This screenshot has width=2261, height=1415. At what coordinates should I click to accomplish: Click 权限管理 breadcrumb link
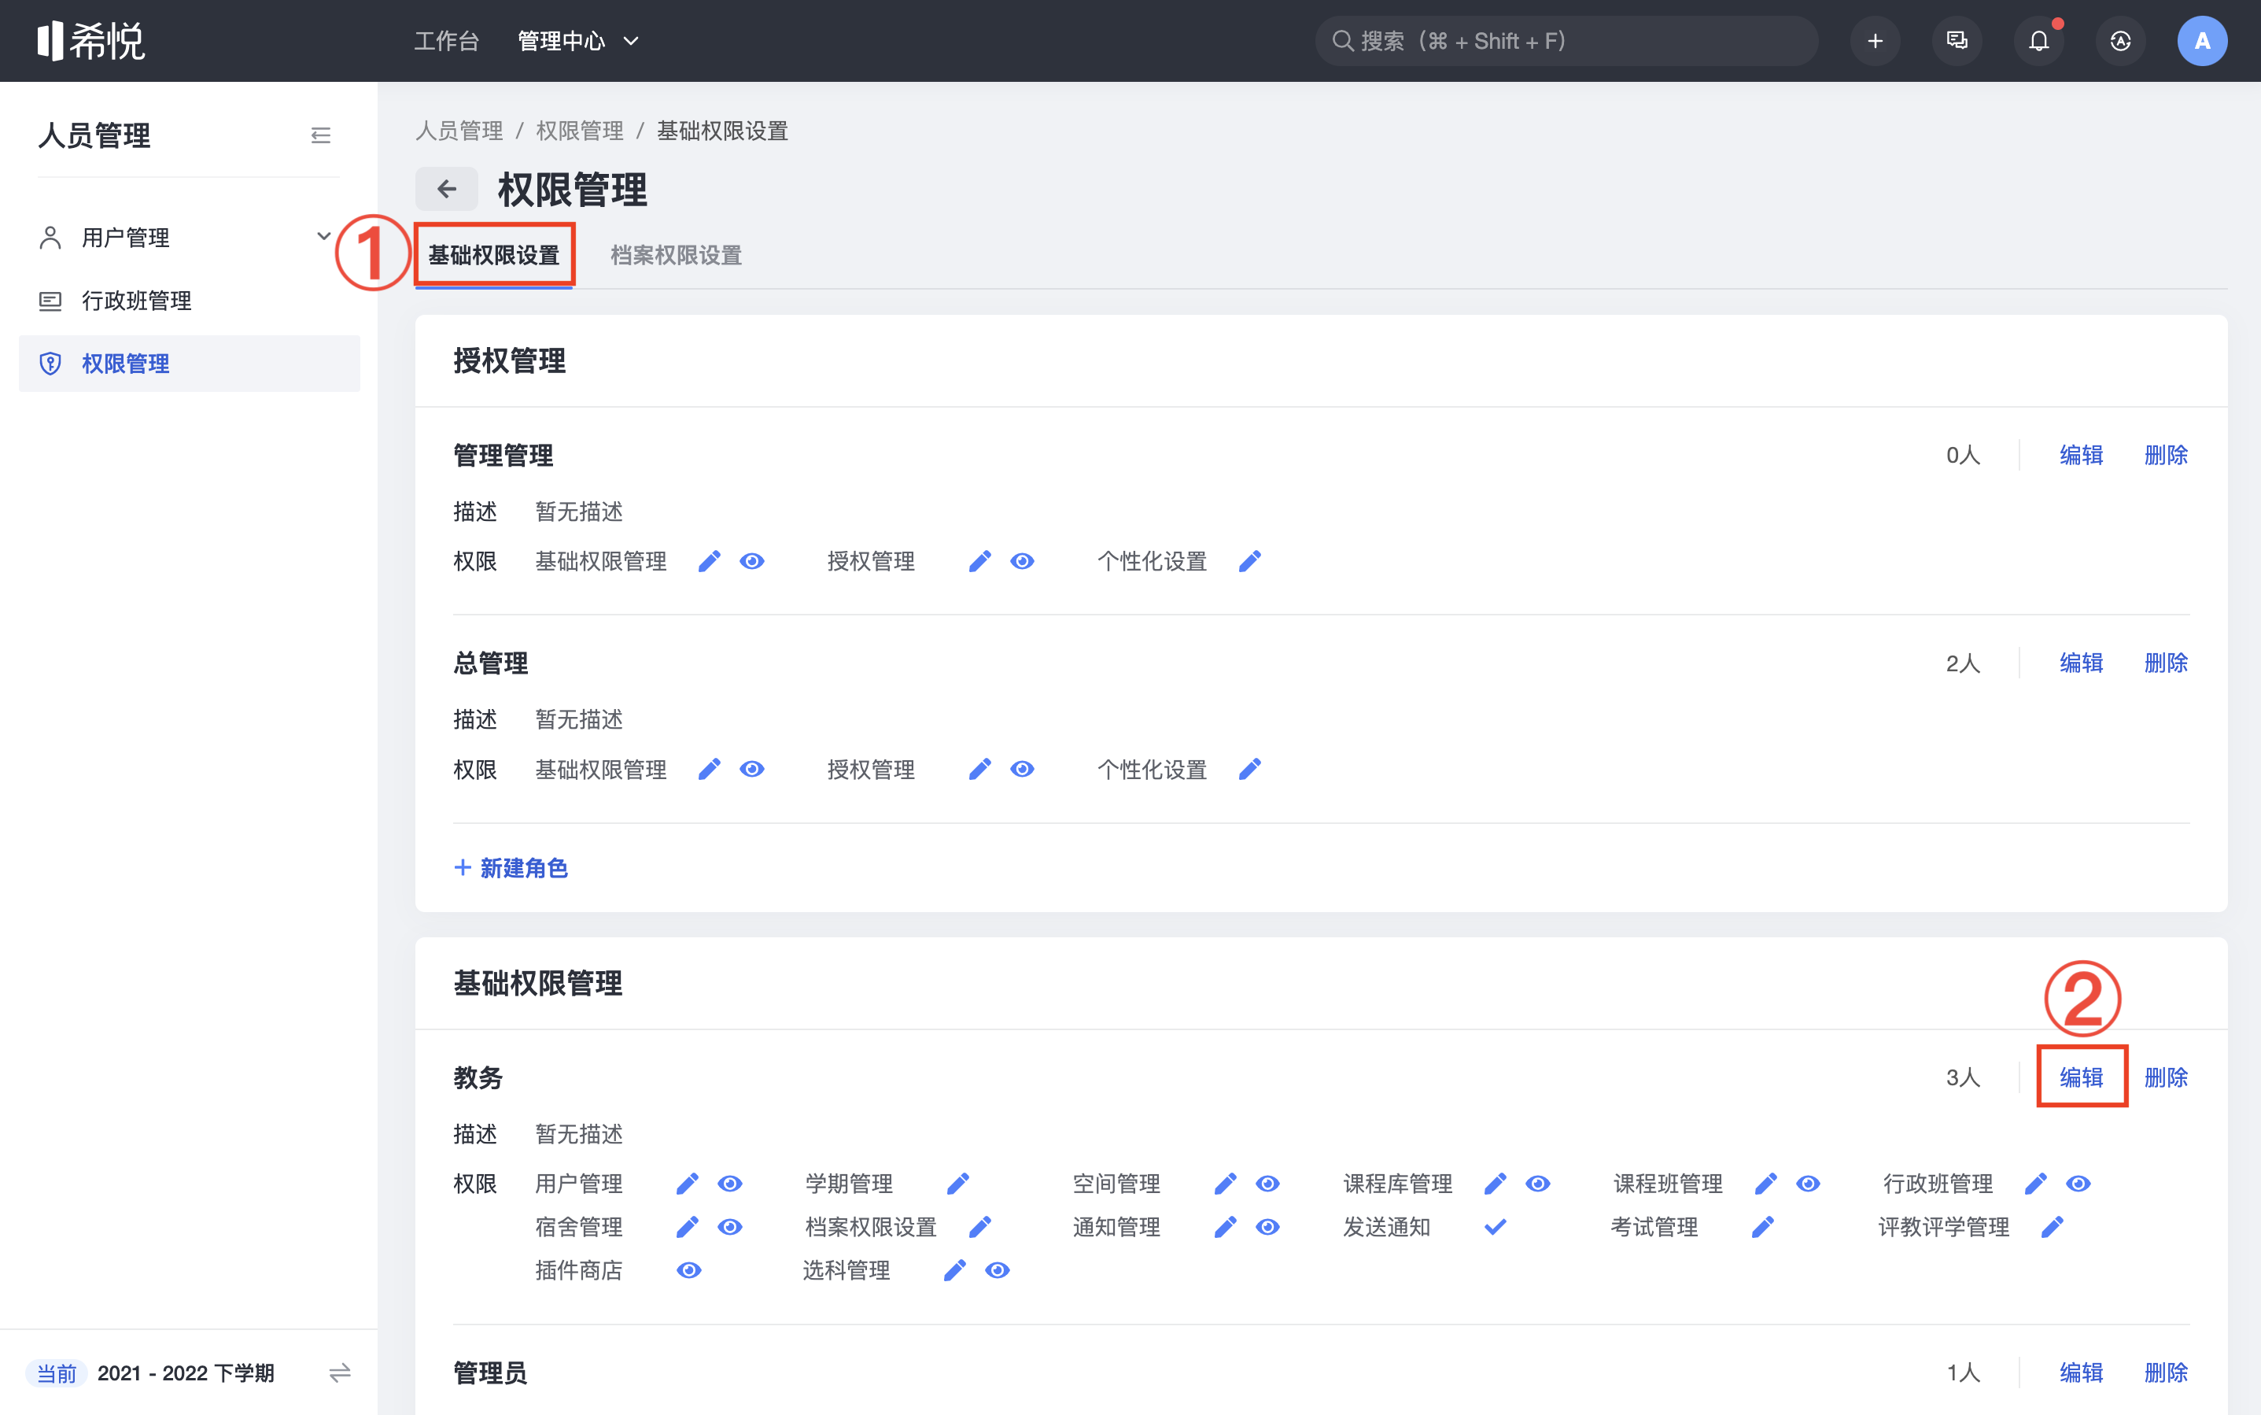(579, 130)
